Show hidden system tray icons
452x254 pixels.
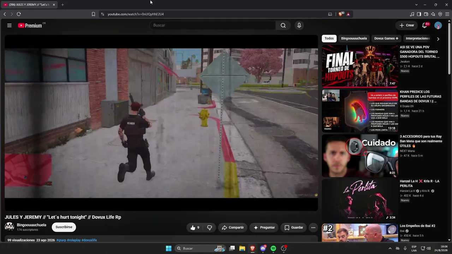point(390,248)
